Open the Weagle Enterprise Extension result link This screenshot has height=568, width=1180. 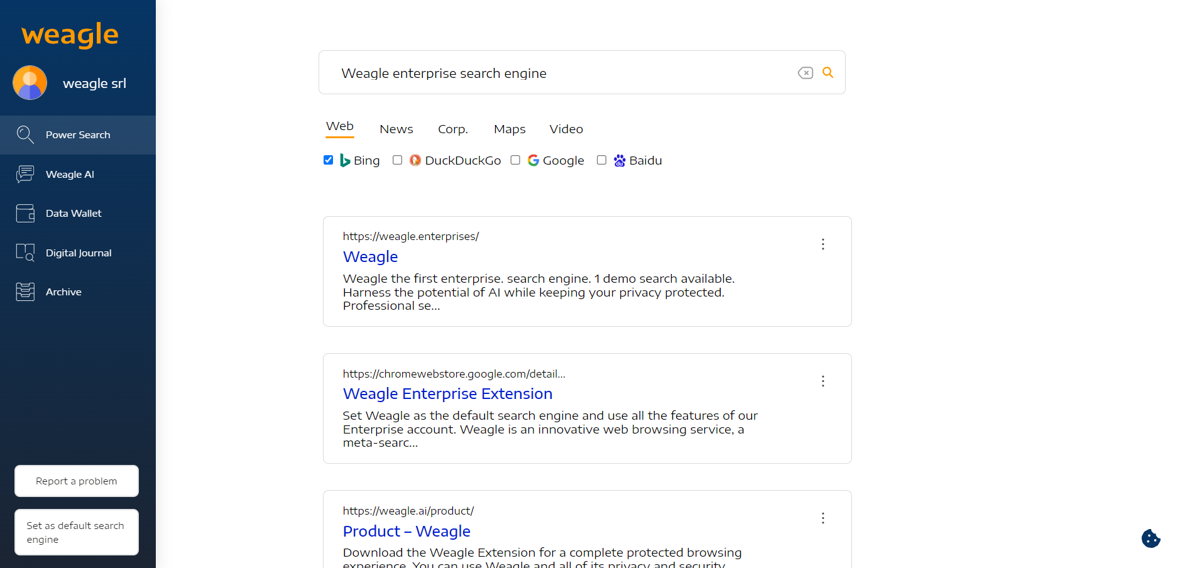447,393
